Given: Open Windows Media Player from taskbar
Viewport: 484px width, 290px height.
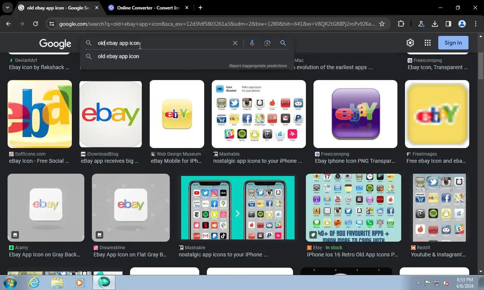Looking at the screenshot, I should (80, 282).
